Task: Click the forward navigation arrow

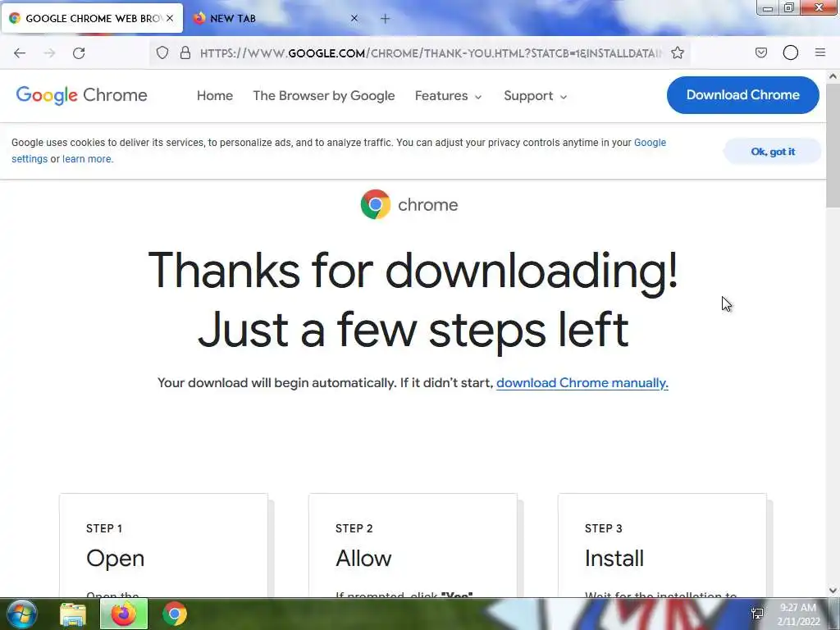Action: point(49,53)
